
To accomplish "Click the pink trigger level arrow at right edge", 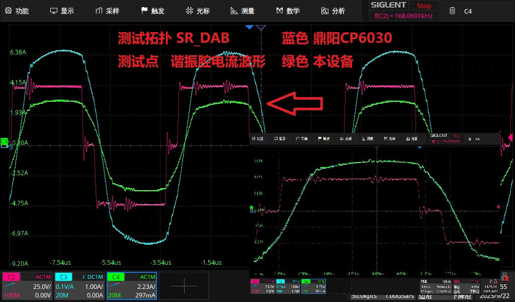I will (510, 137).
